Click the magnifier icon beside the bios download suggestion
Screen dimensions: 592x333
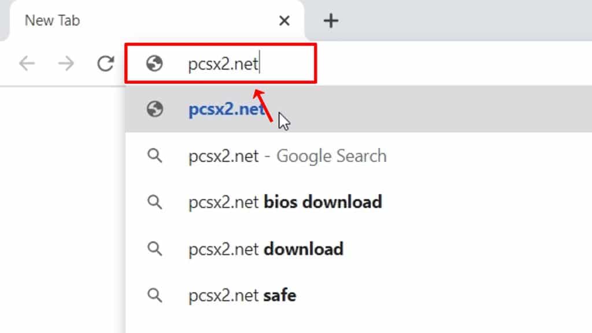[x=154, y=202]
